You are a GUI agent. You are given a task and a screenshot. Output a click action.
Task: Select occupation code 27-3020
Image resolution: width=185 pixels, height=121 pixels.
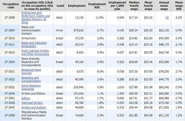point(10,62)
